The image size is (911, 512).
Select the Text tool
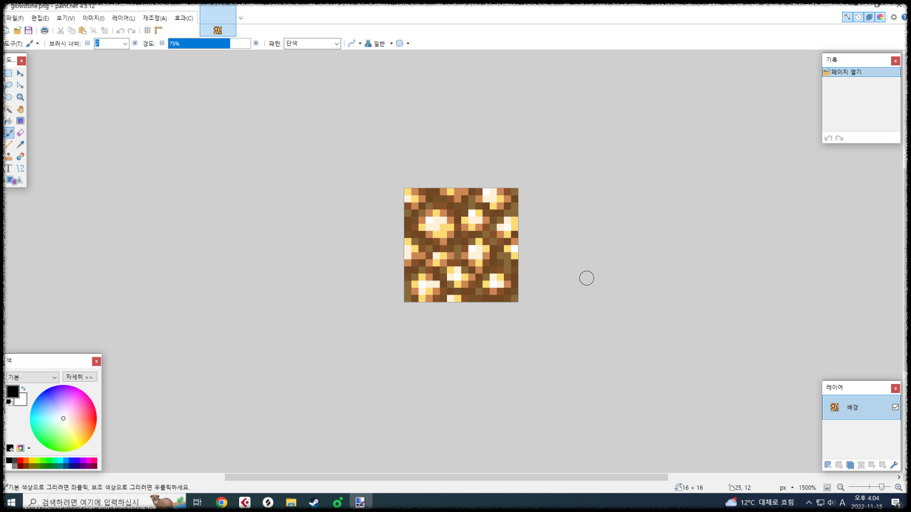[9, 168]
